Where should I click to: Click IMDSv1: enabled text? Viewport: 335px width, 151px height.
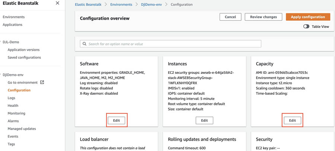point(181,88)
